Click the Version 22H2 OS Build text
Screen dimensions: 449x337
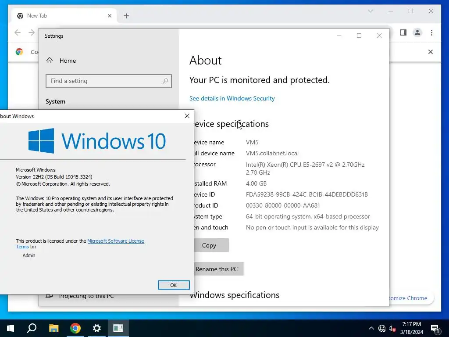tap(54, 177)
